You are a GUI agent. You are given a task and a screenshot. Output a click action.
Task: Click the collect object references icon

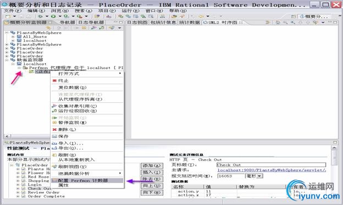click(x=54, y=106)
